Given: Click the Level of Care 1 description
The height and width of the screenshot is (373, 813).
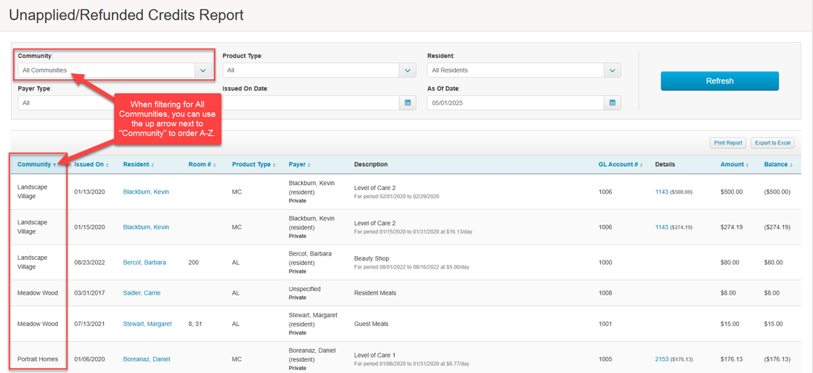Looking at the screenshot, I should [x=375, y=356].
